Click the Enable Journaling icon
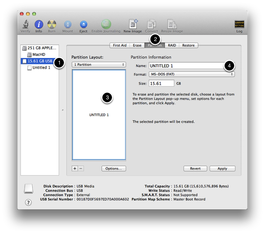This screenshot has width=265, height=234. [106, 24]
